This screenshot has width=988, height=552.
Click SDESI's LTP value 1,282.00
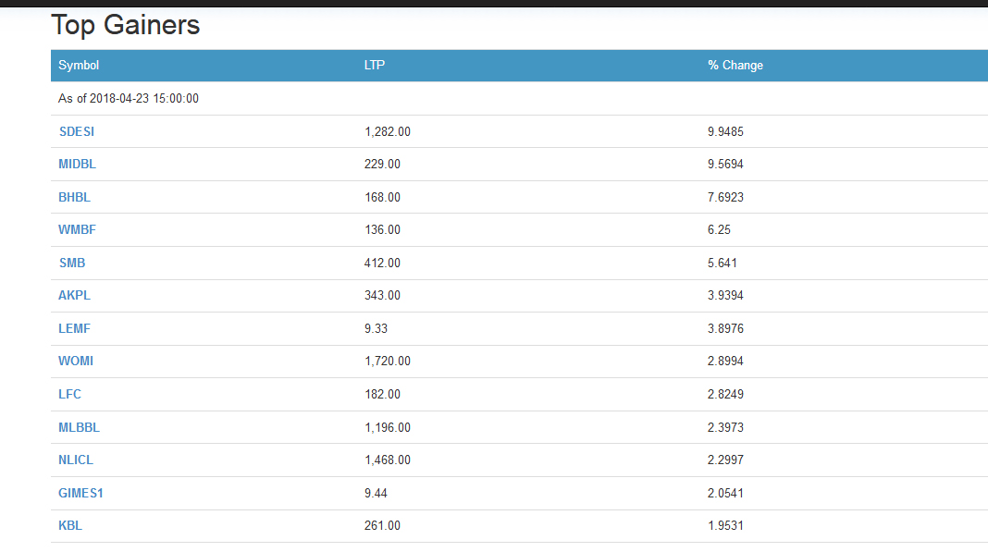point(388,131)
